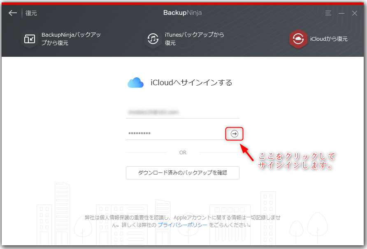Minimize the BackupNinja window
This screenshot has height=249, width=367.
tap(341, 13)
